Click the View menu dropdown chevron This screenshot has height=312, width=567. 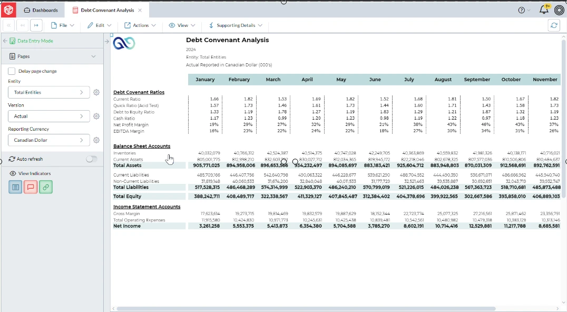[193, 25]
